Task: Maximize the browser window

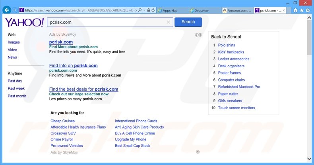Action: pos(295,3)
